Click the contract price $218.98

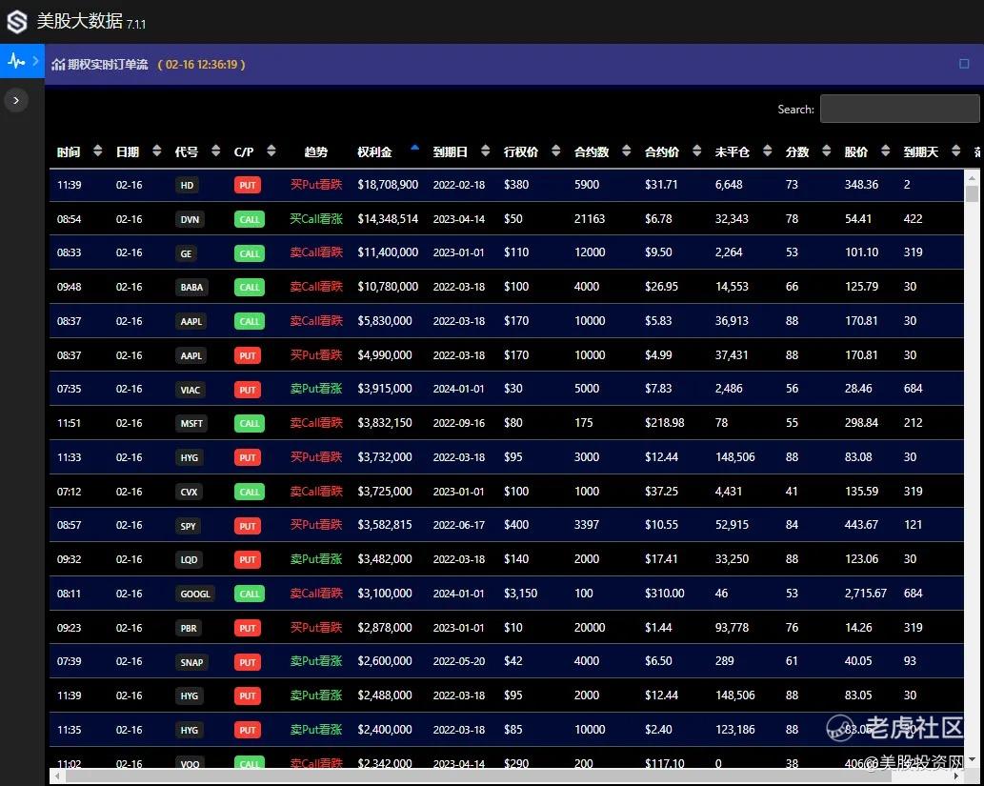click(665, 423)
